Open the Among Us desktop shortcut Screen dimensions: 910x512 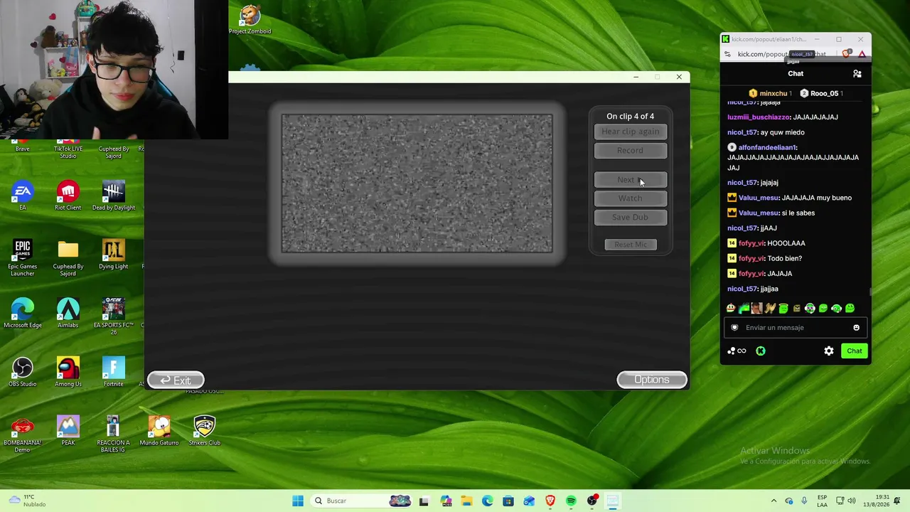[68, 372]
